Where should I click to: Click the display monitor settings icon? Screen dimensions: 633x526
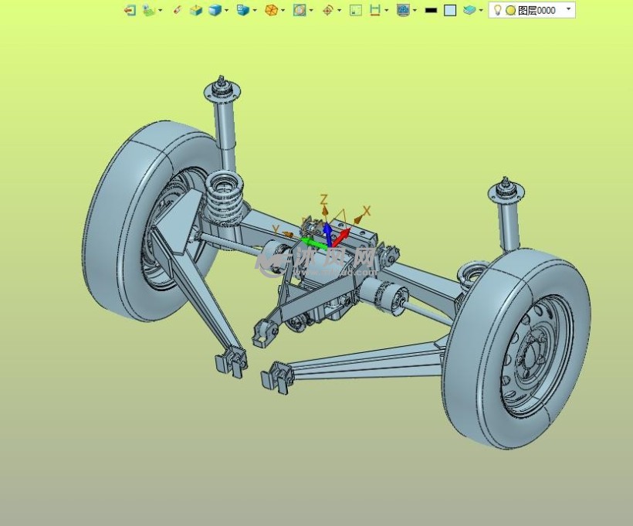click(403, 10)
